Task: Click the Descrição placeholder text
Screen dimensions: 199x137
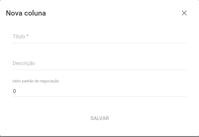Action: [x=24, y=63]
